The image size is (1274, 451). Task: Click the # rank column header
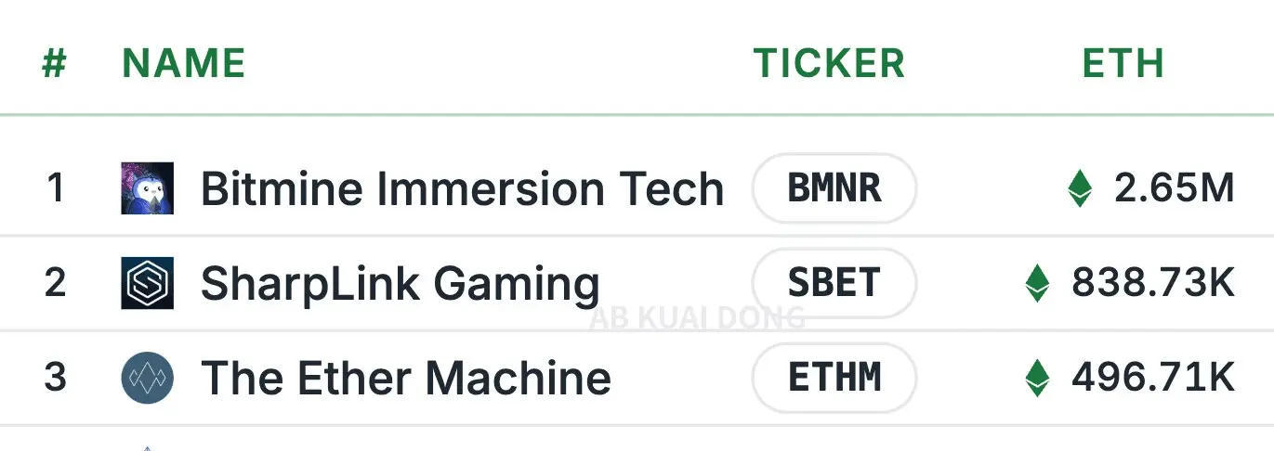coord(55,64)
